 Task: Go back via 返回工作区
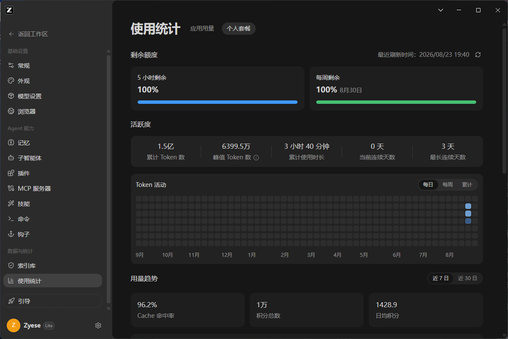28,34
